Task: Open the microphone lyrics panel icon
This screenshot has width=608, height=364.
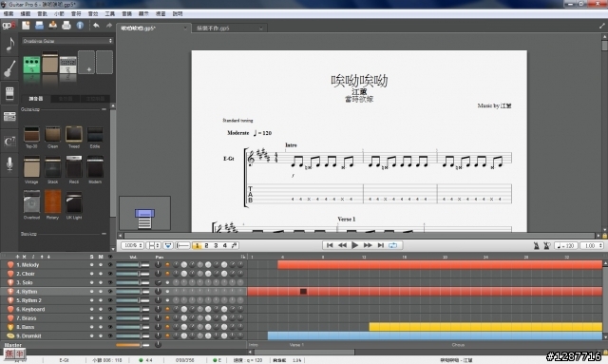Action: pos(9,163)
